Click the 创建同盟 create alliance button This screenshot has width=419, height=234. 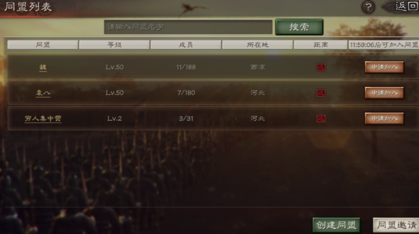click(336, 225)
